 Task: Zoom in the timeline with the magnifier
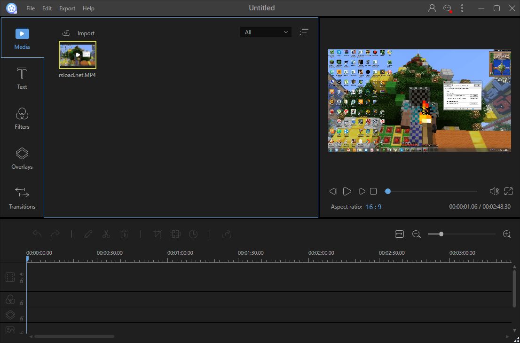click(x=507, y=234)
